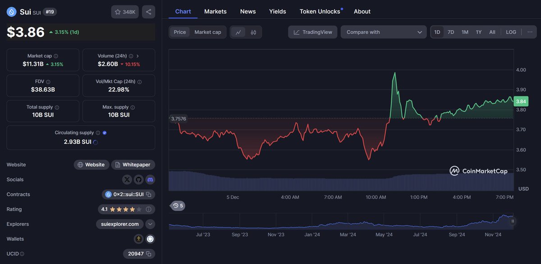
Task: Open the more options ellipsis menu
Action: [530, 32]
